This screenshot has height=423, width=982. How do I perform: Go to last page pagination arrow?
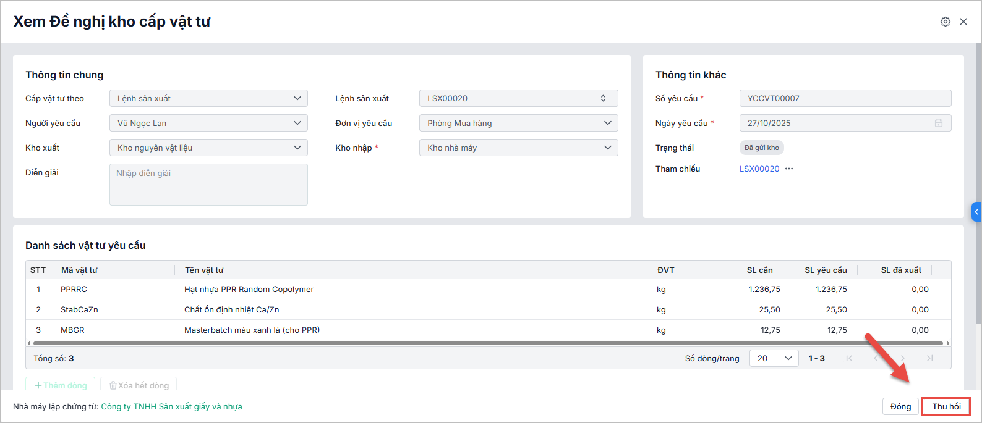[929, 358]
